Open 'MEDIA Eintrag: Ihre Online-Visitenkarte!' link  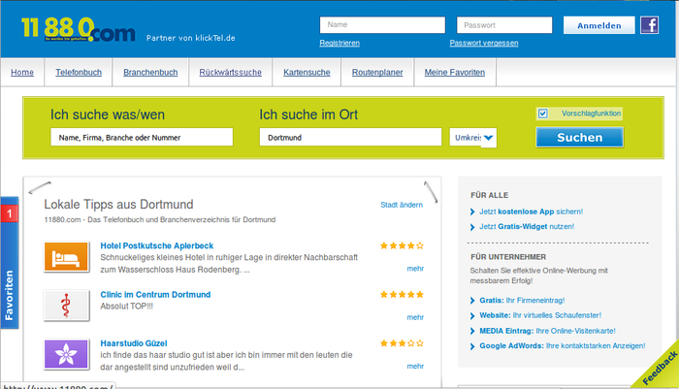(547, 331)
